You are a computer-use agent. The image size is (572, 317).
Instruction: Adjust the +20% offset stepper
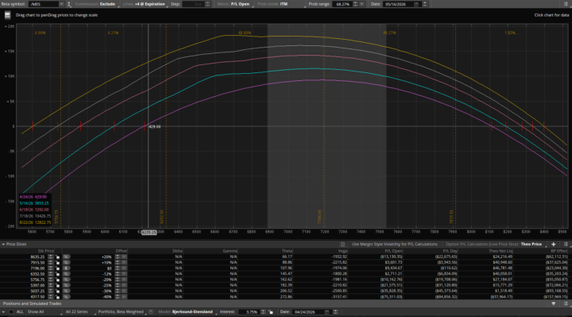(118, 257)
